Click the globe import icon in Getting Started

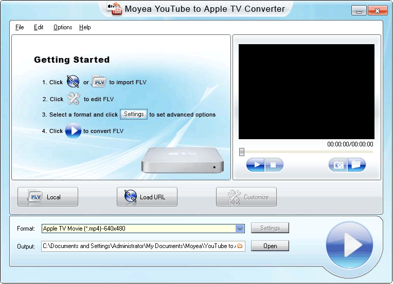coord(73,82)
